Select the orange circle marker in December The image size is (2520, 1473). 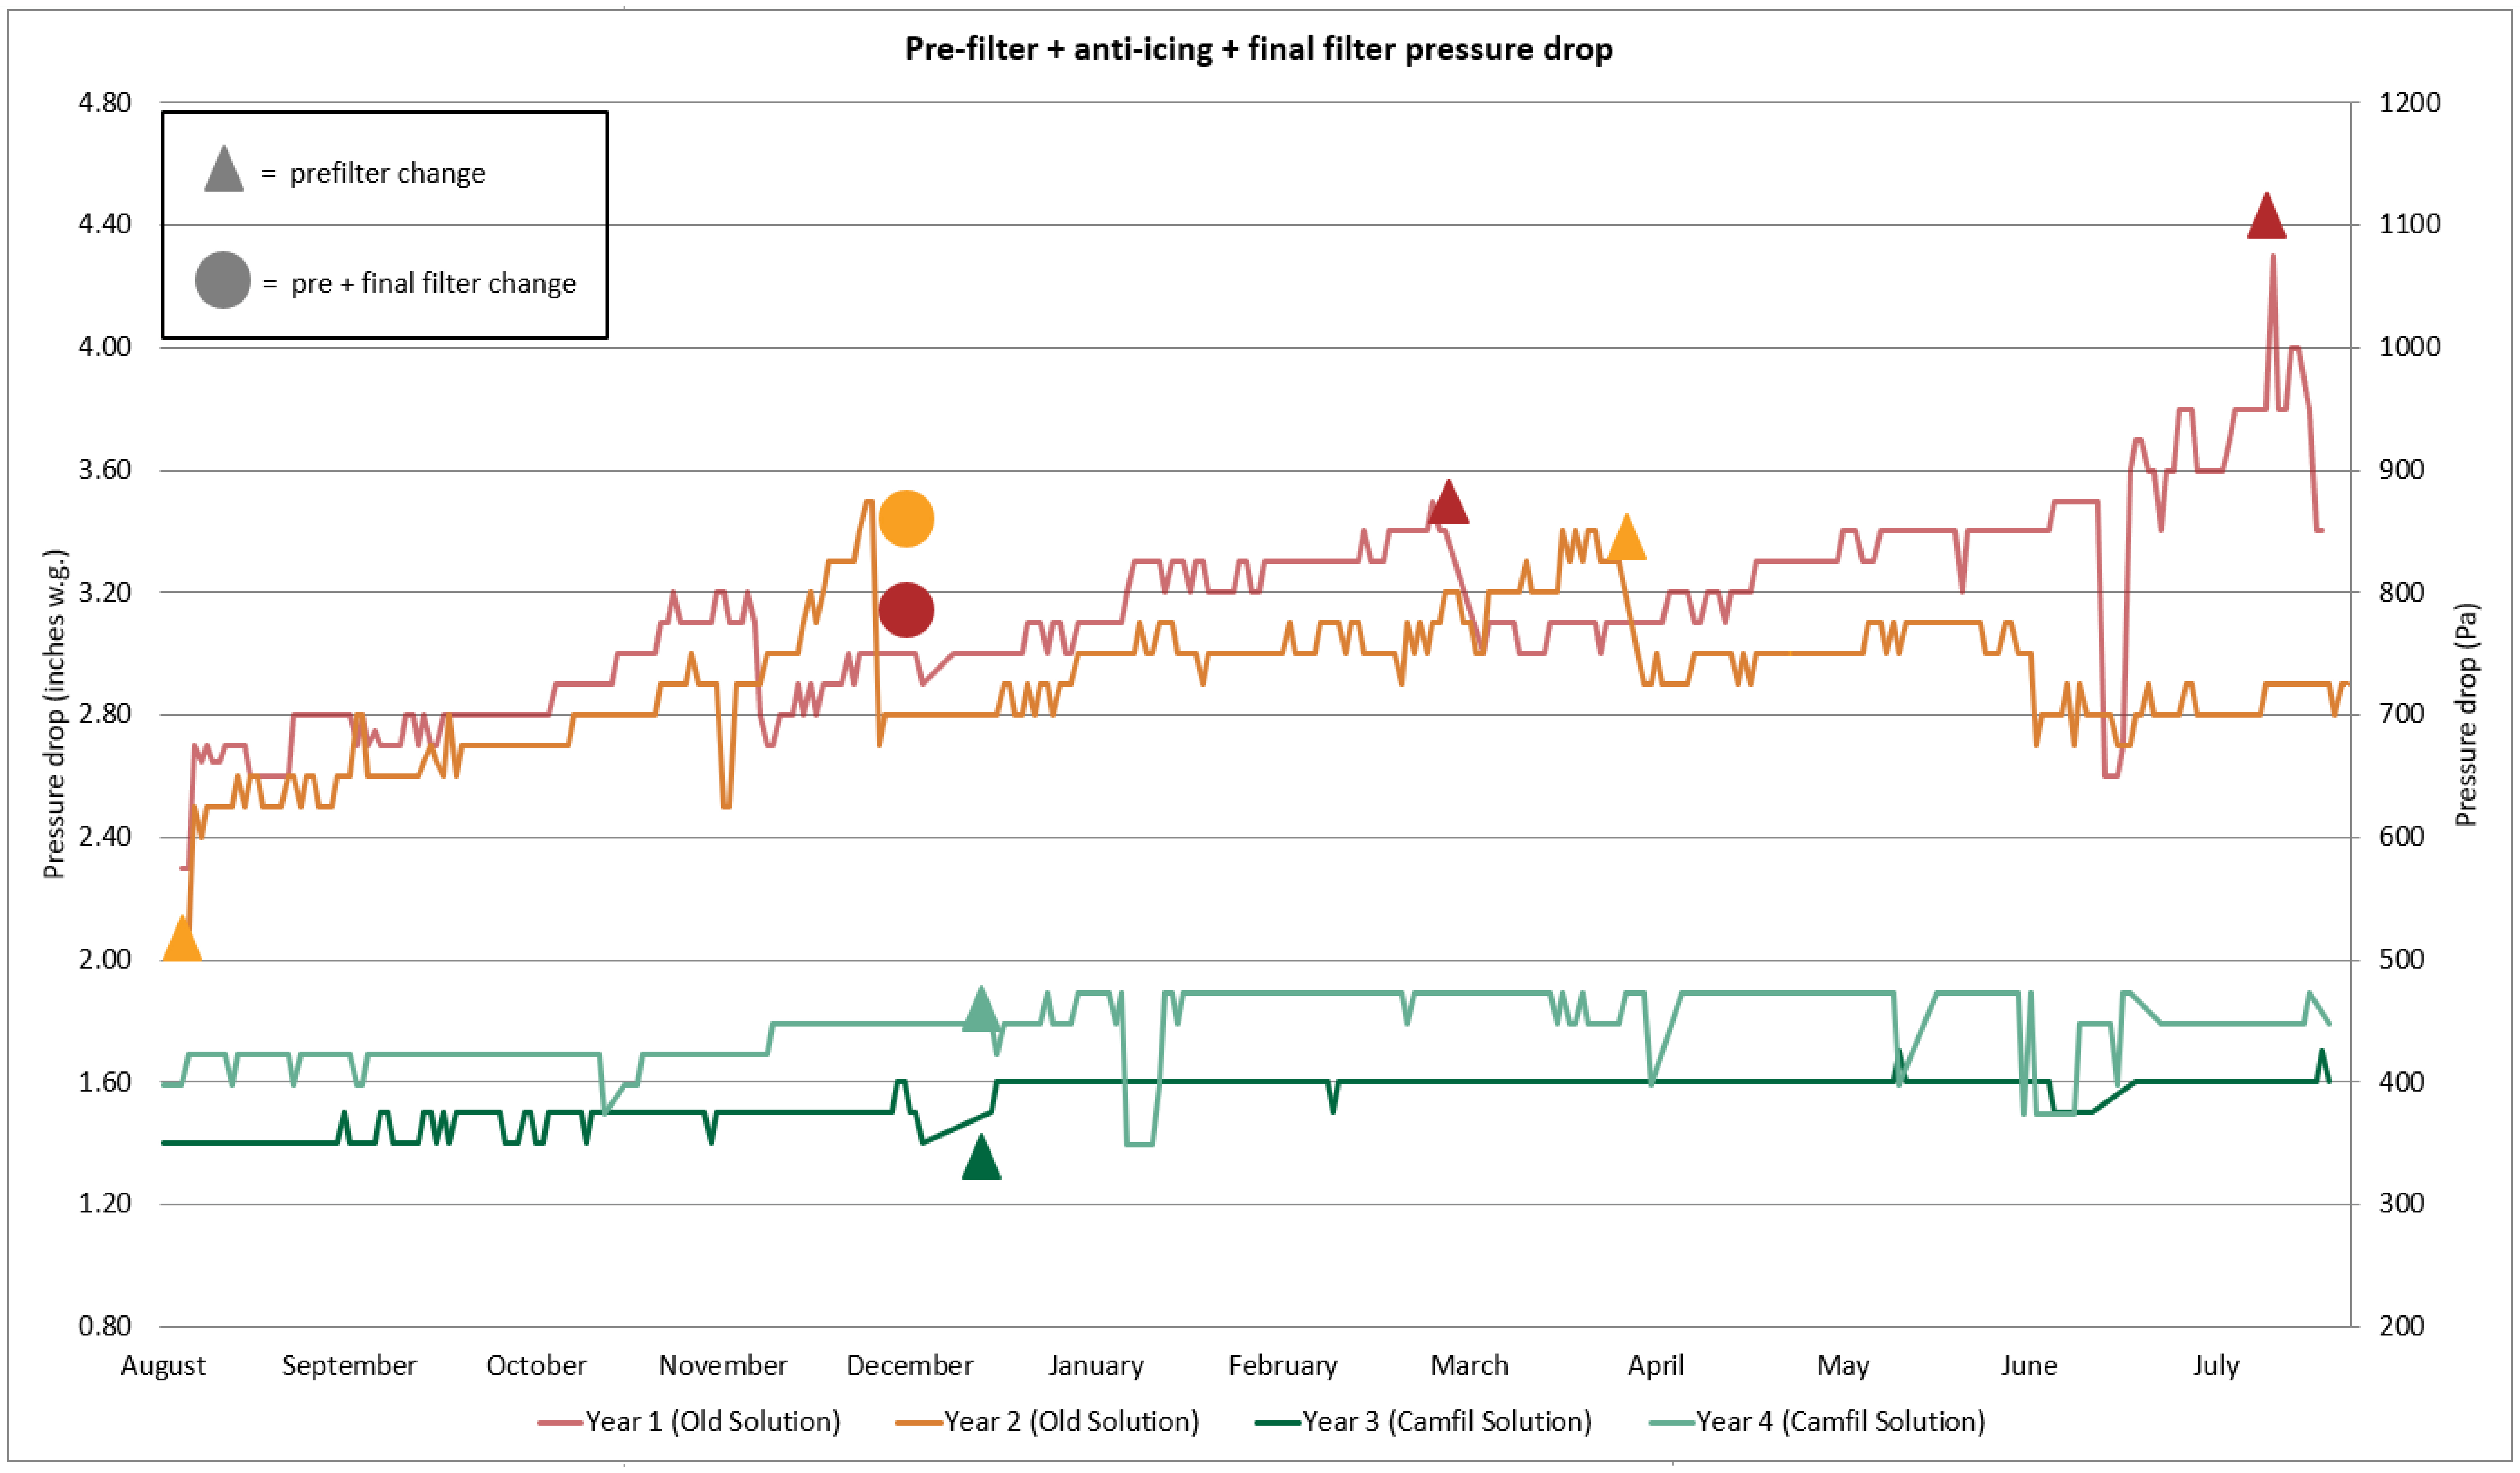pyautogui.click(x=906, y=519)
